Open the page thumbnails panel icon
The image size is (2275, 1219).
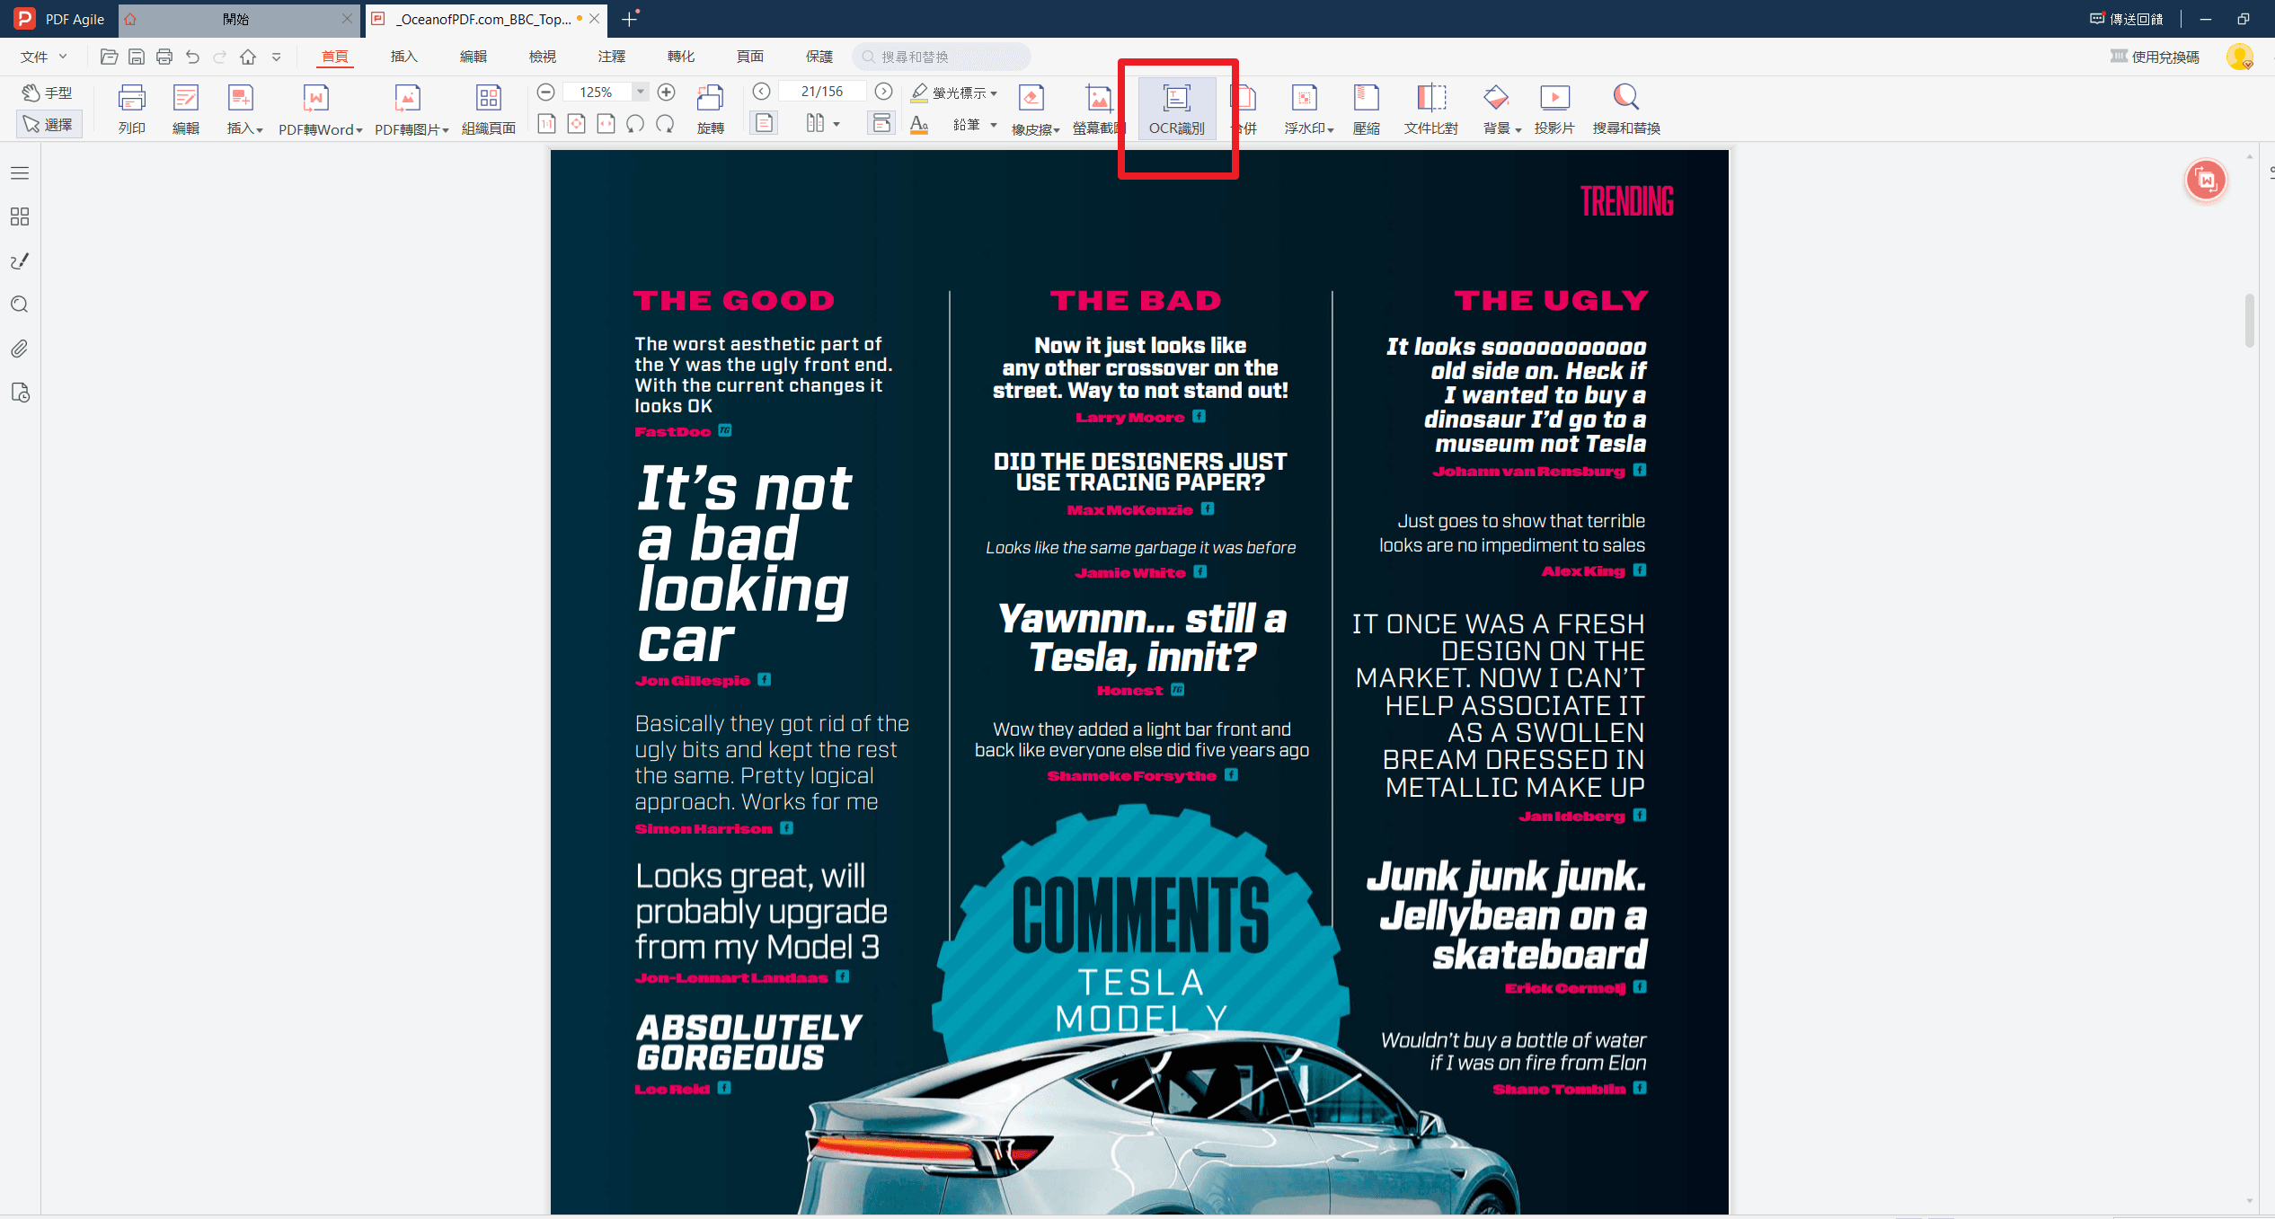[x=20, y=216]
